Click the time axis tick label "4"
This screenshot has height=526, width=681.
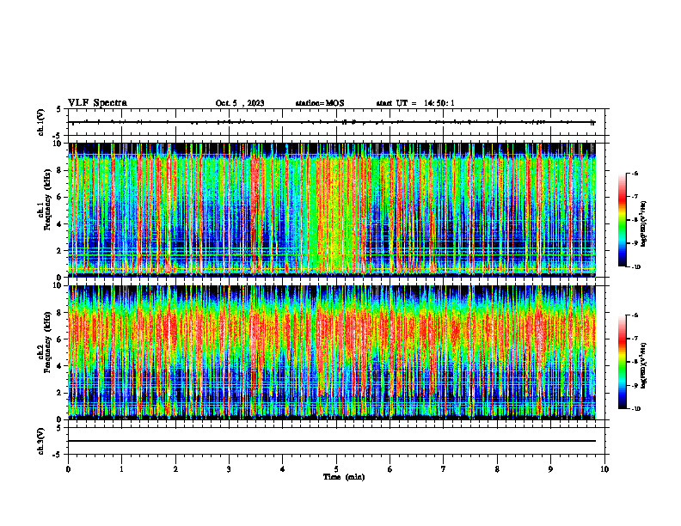click(x=283, y=469)
